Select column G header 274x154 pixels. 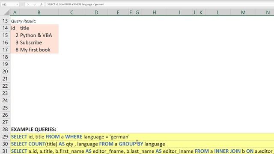tap(137, 12)
